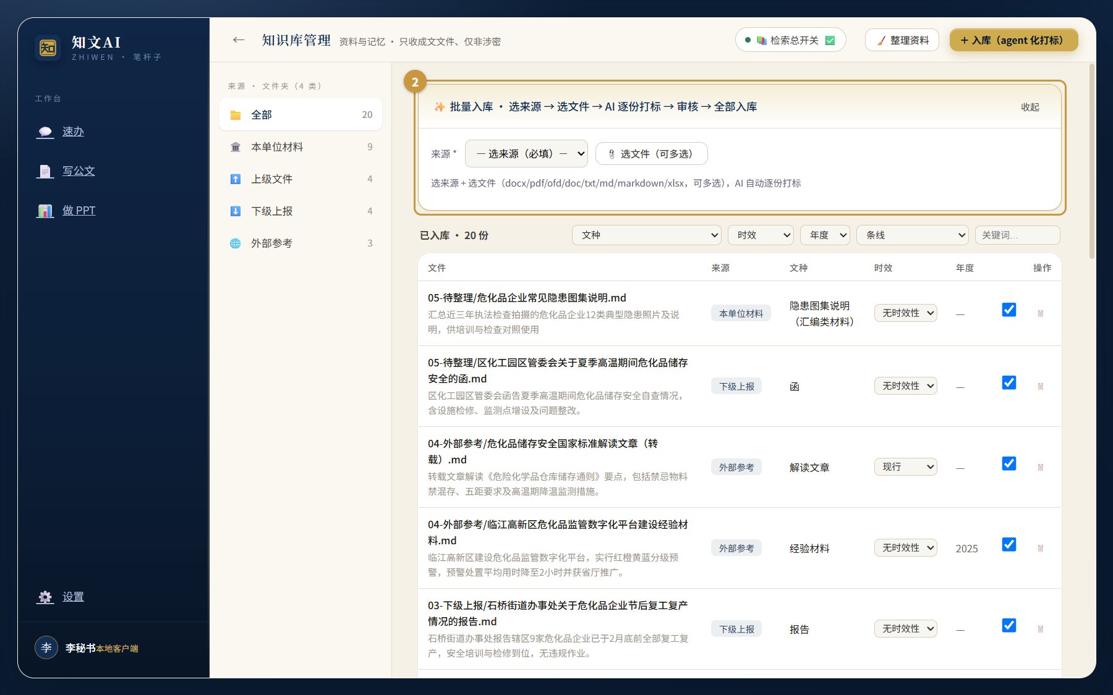The width and height of the screenshot is (1113, 695).
Task: Focus the 关键词 search field
Action: [x=1018, y=235]
